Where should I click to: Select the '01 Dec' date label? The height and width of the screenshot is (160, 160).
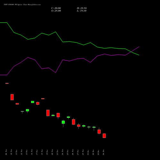coord(88,152)
